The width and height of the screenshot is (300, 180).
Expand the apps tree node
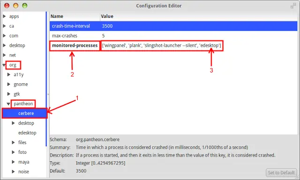pos(4,16)
